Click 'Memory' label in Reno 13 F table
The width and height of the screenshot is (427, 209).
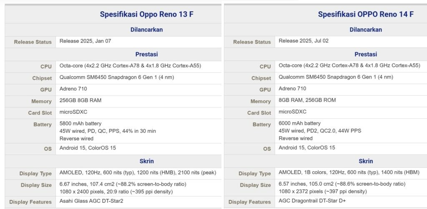coord(41,101)
